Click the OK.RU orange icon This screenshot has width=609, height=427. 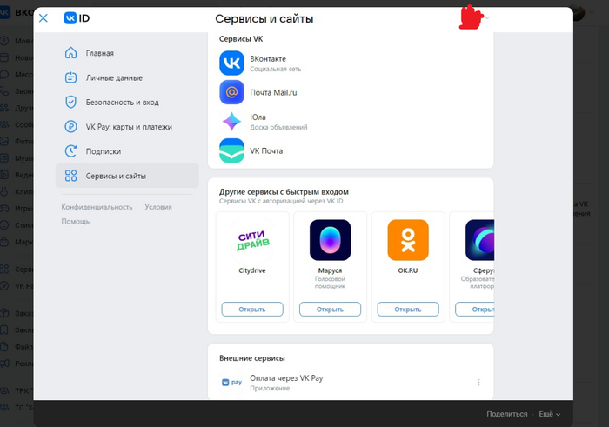point(408,240)
